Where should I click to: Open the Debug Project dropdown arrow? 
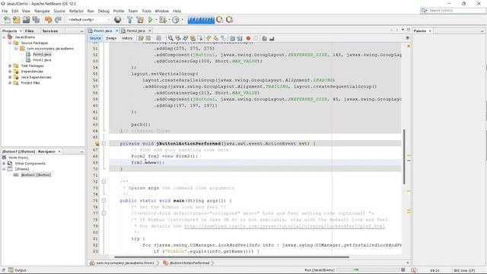click(x=169, y=20)
